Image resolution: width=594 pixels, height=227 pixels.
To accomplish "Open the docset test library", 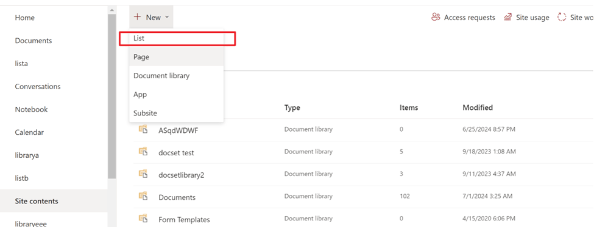I will coord(176,152).
